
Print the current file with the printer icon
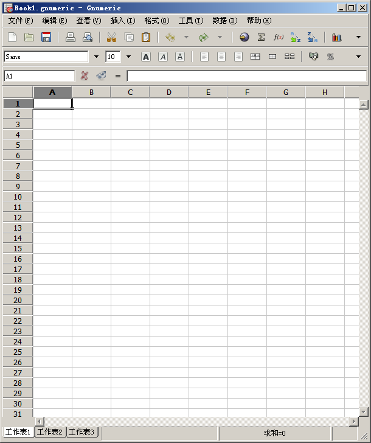click(71, 37)
